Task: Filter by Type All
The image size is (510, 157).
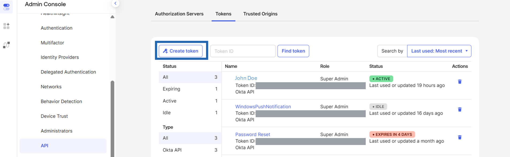Action: point(190,138)
